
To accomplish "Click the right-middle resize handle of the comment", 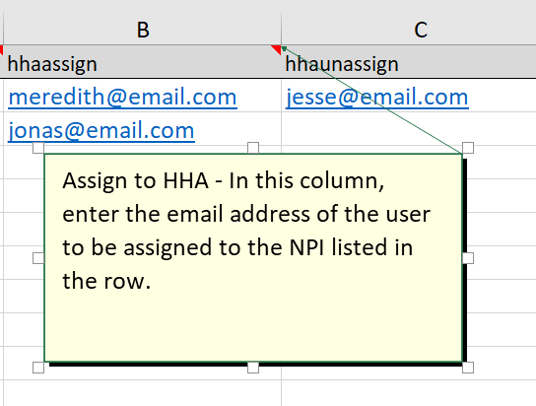I will click(x=468, y=258).
